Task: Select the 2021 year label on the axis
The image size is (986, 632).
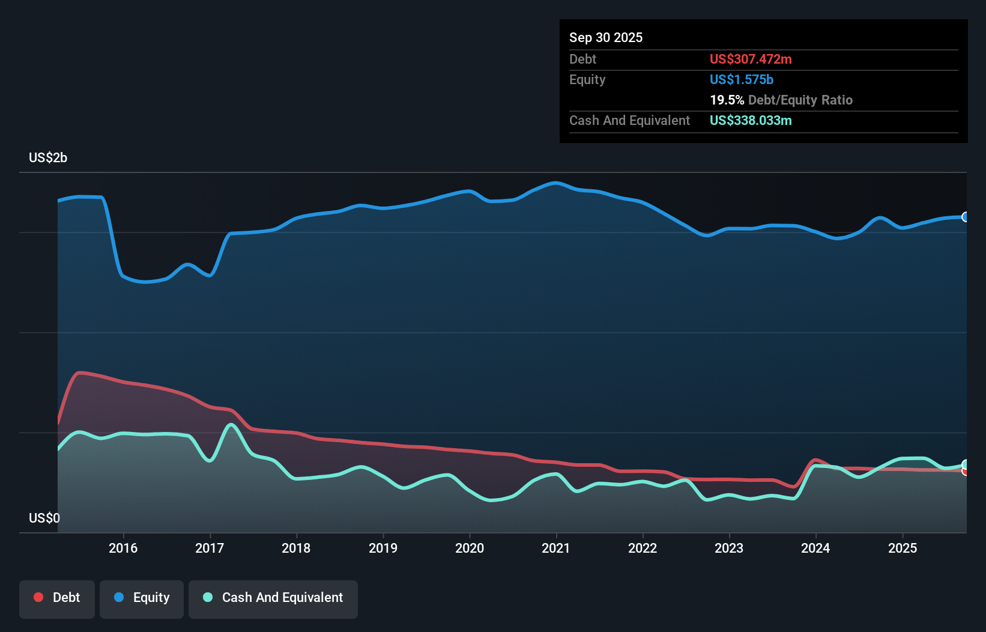Action: pos(556,548)
